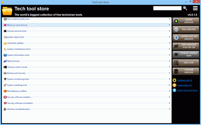Screen dimensions: 201x125
Task: Open the Settings (Alt+S) link
Action: [x=185, y=80]
